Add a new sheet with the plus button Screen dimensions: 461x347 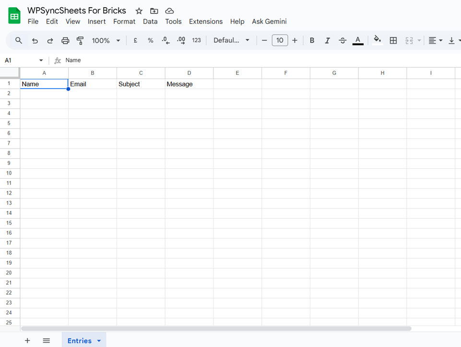coord(27,340)
